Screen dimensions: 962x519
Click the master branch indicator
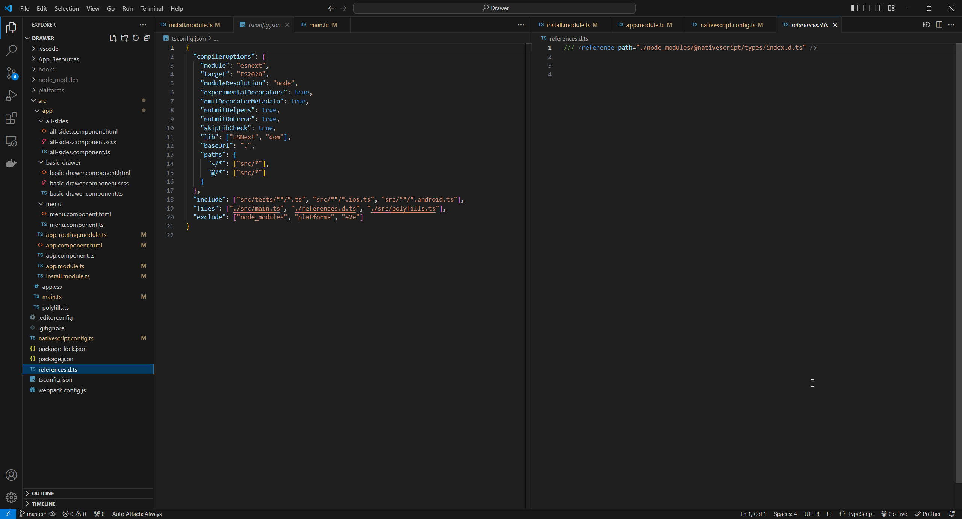point(33,514)
